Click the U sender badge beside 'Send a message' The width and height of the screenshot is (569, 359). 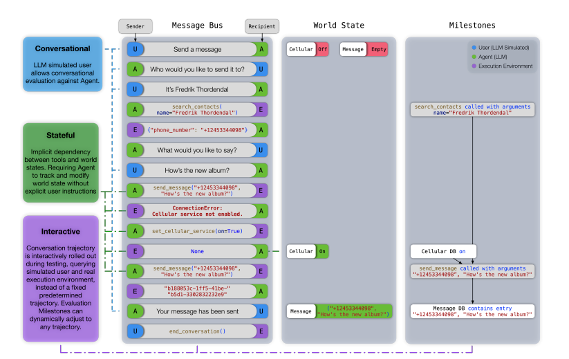(x=136, y=50)
